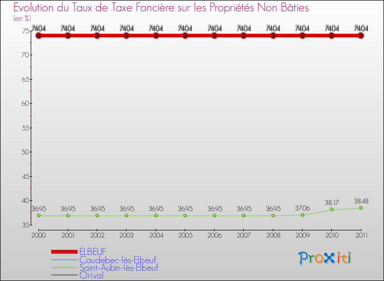Click the 2011 x-axis label
384x281 pixels.
tap(361, 236)
